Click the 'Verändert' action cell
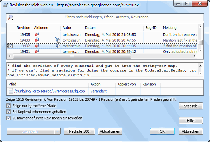Screen dimensions: 210x142 click(x=99, y=91)
